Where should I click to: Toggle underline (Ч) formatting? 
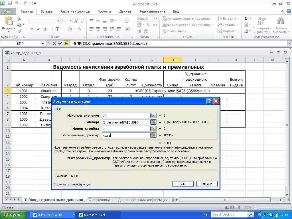coord(45,29)
